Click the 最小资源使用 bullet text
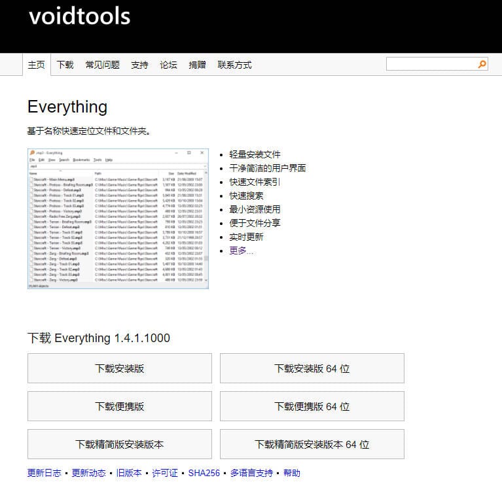 255,209
